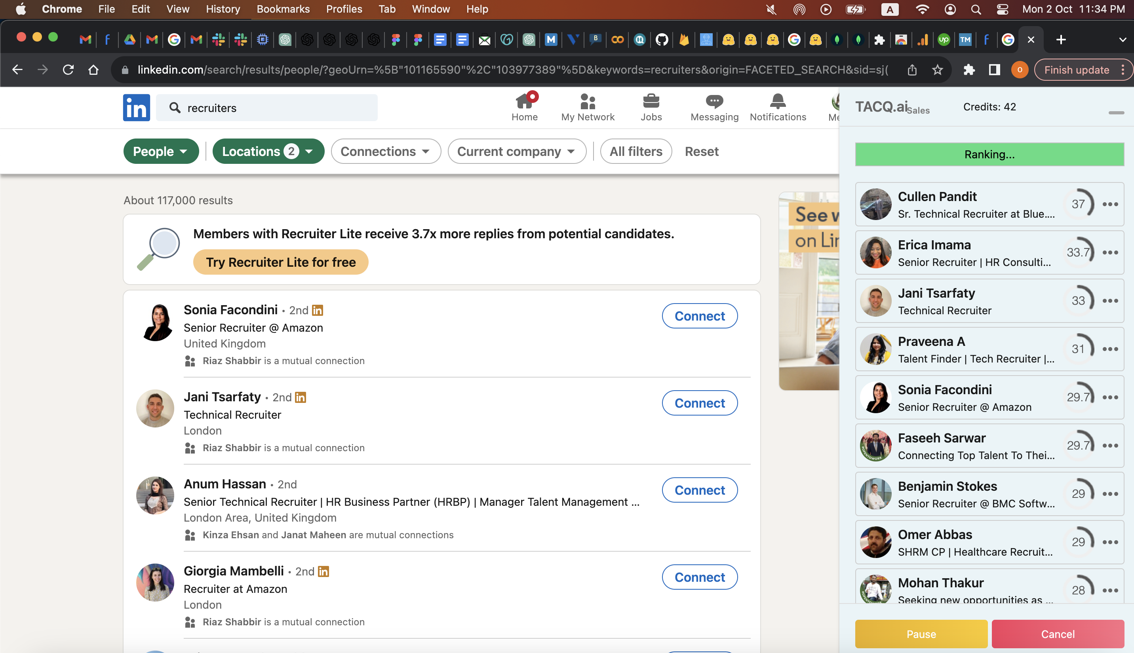Click the Credits: 42 label
The width and height of the screenshot is (1134, 653).
(989, 107)
